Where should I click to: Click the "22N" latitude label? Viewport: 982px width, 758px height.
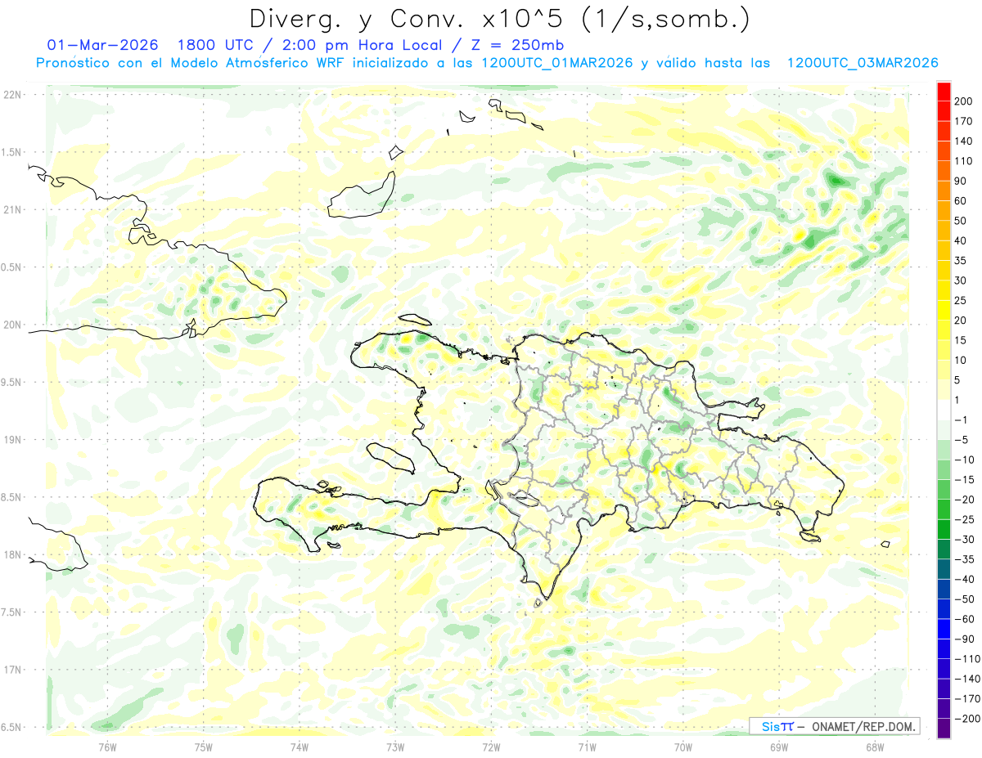[x=13, y=94]
